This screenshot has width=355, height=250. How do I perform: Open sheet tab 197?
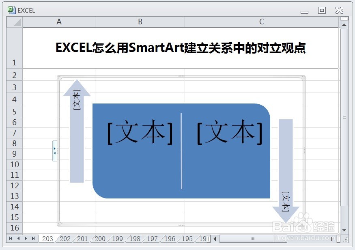(x=152, y=239)
